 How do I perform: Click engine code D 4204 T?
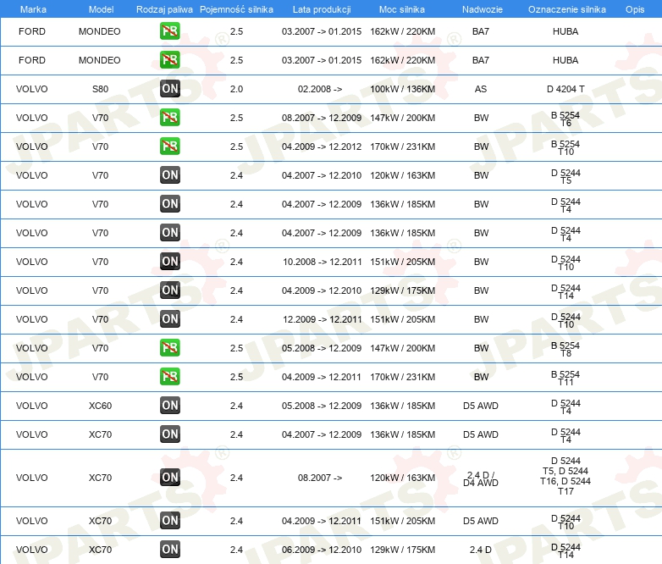[565, 89]
